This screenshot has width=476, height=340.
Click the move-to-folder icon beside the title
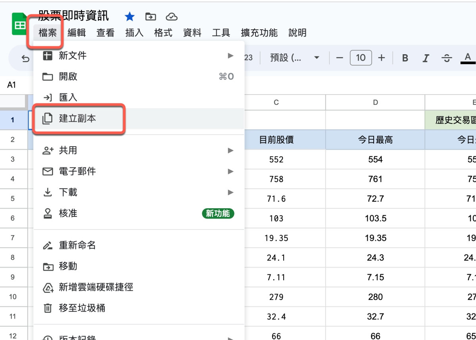click(151, 17)
